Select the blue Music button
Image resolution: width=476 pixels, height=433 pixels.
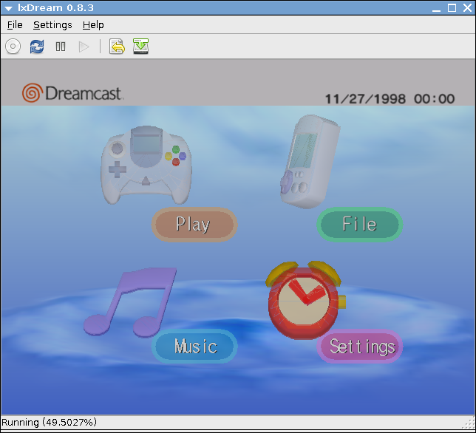tap(194, 347)
